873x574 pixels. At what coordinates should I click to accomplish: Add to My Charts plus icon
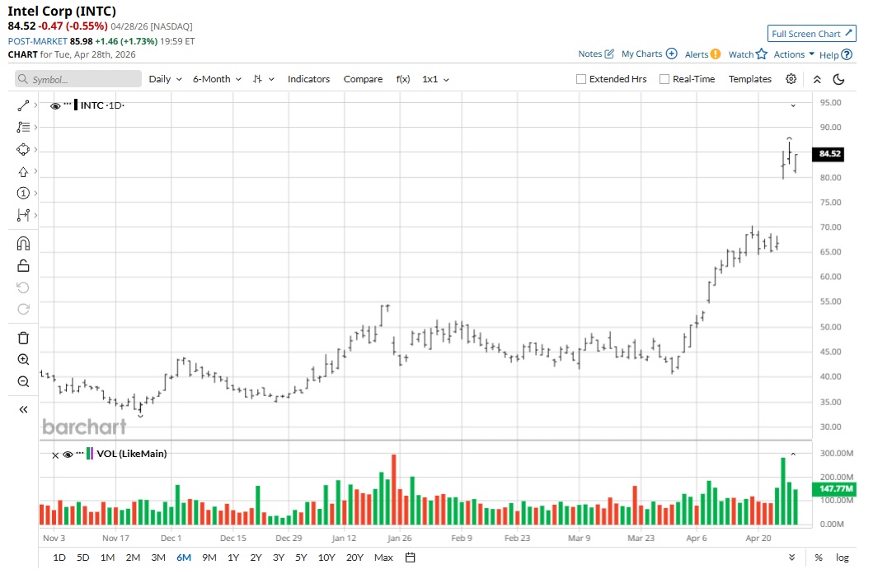[x=672, y=54]
